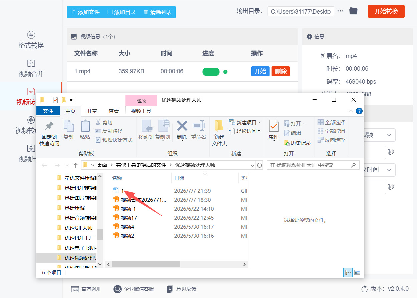Viewport: 417px width, 298px height.
Task: Click 历史记录 in the ribbon
Action: 297,143
